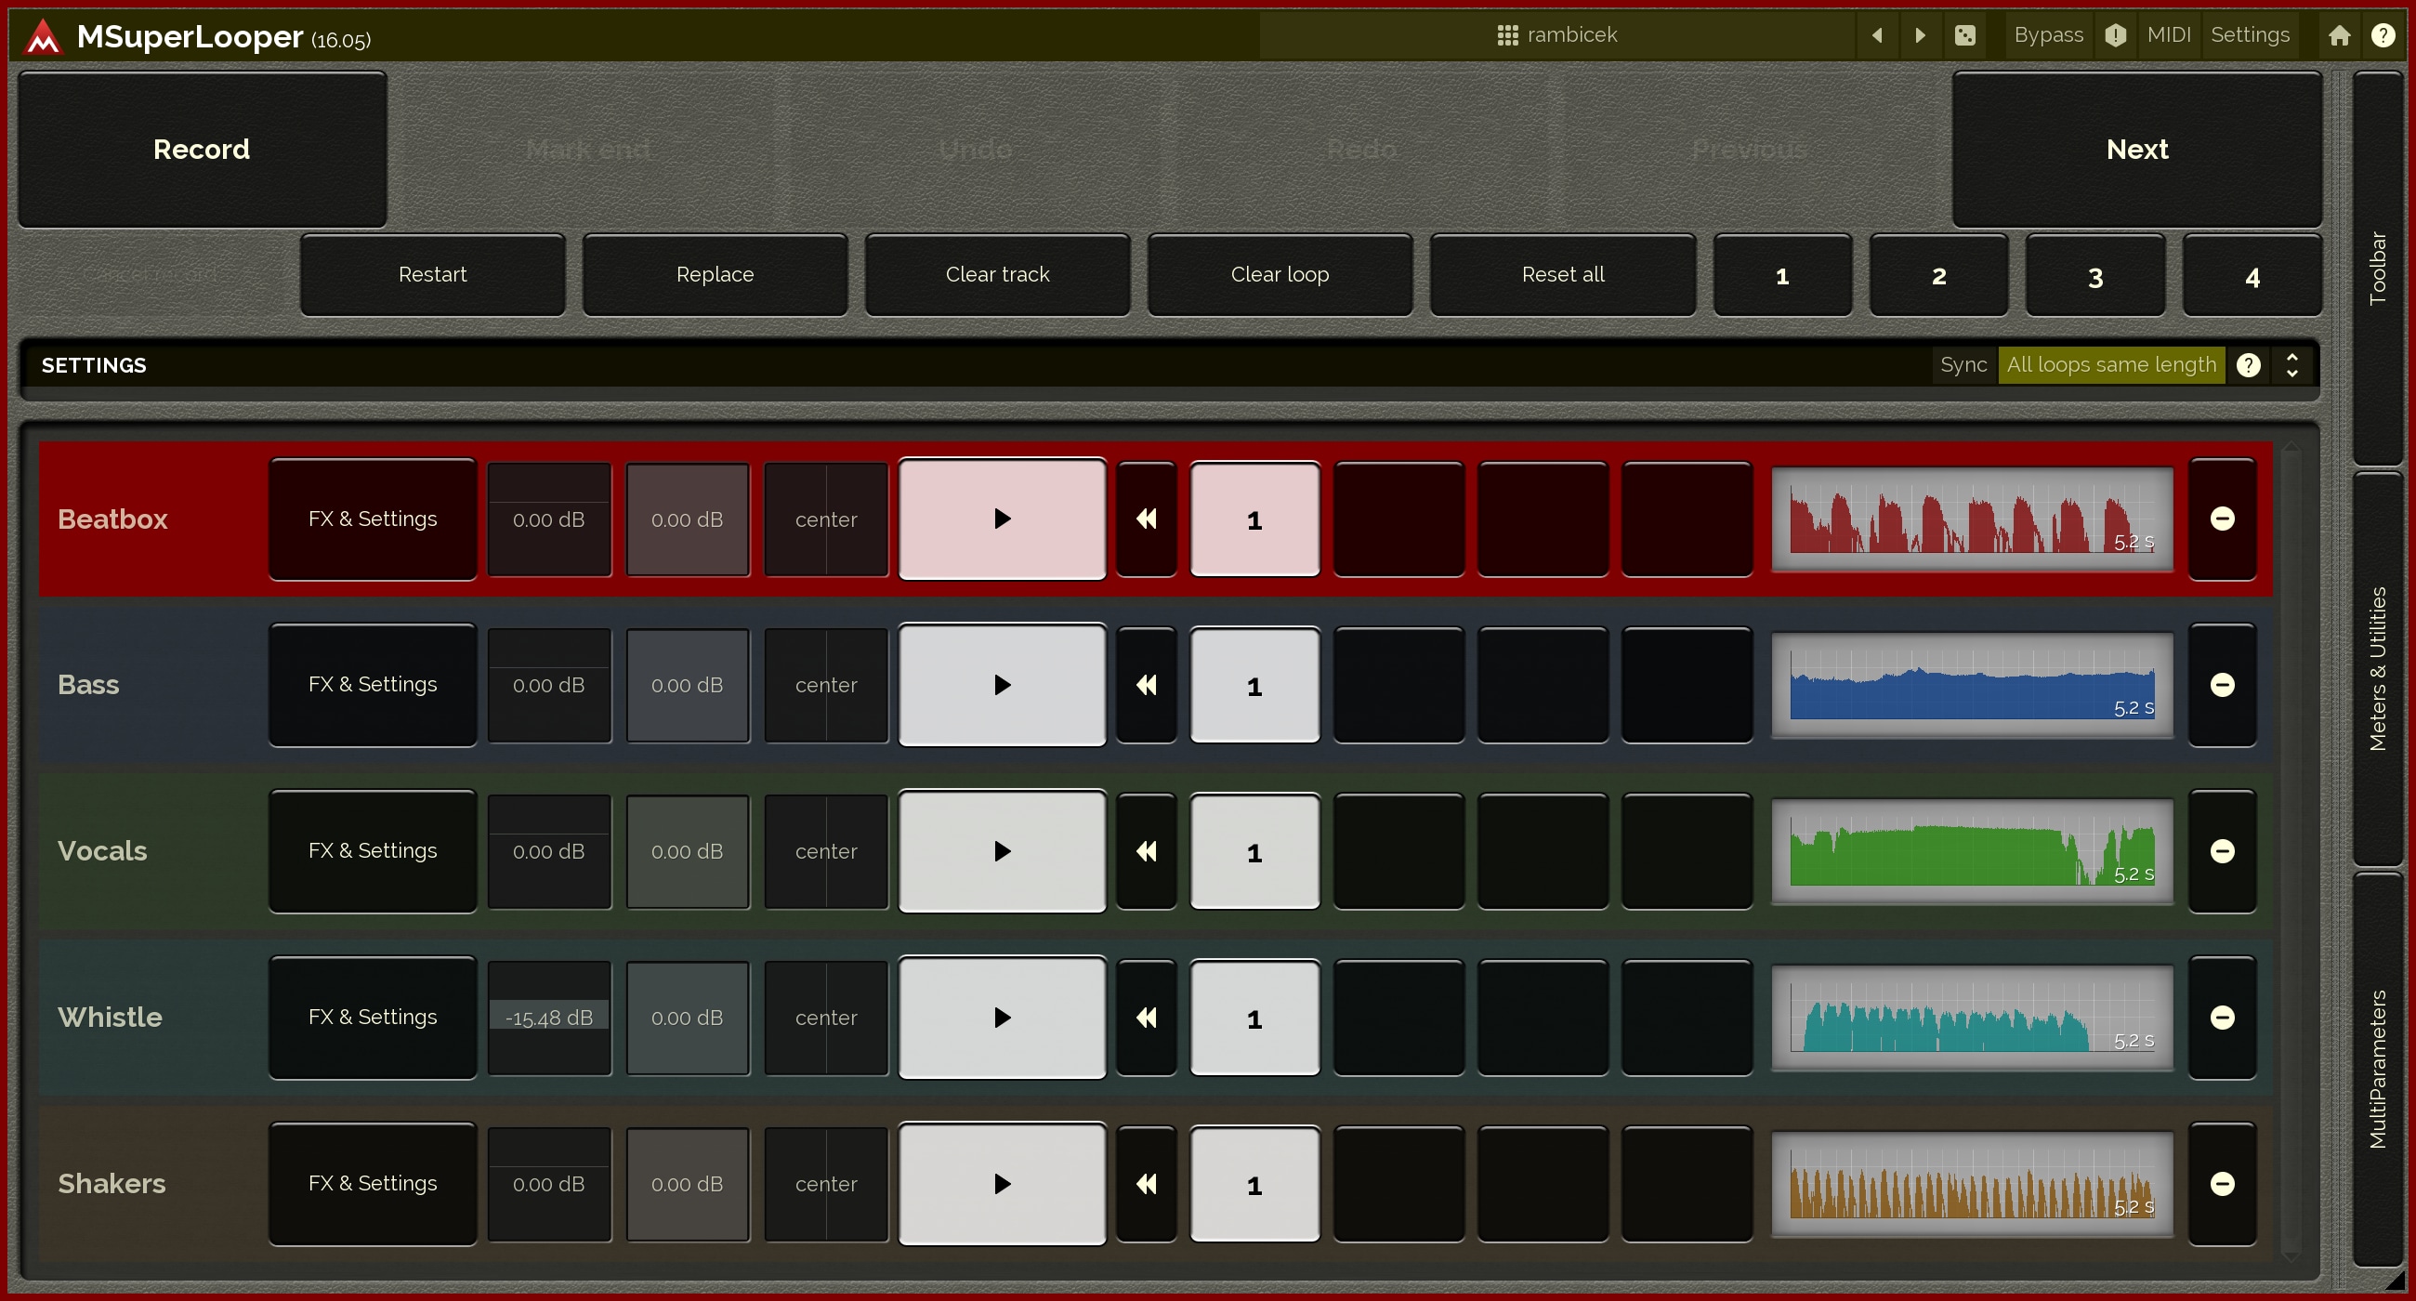Click the randomize dice icon

tap(1965, 34)
